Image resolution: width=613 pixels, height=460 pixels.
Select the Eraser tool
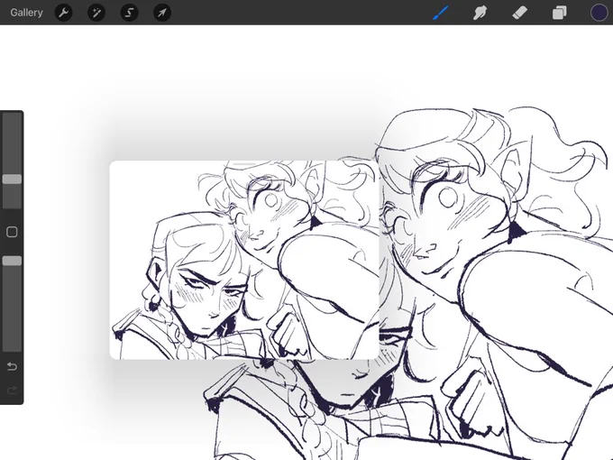(519, 13)
